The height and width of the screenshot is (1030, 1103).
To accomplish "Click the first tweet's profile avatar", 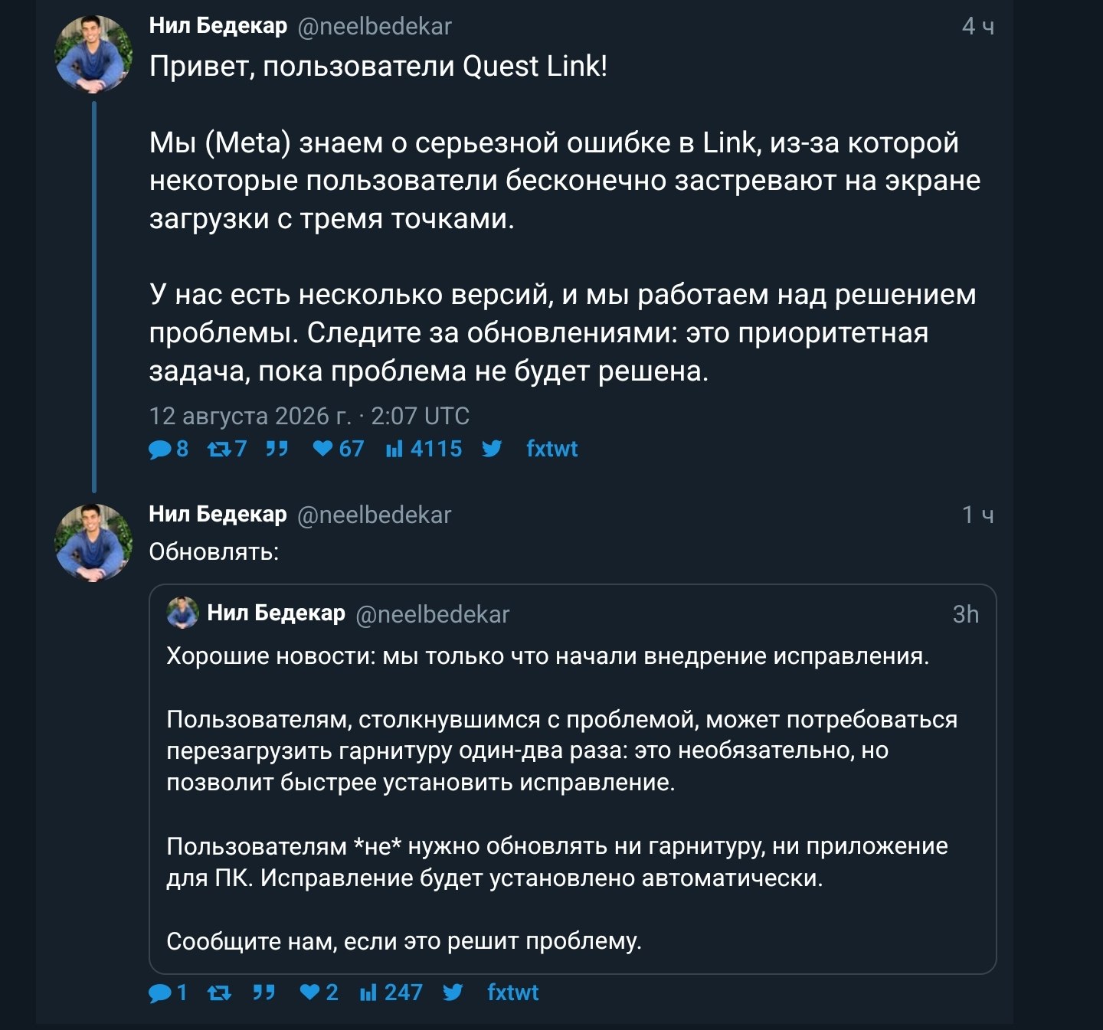I will click(x=93, y=54).
